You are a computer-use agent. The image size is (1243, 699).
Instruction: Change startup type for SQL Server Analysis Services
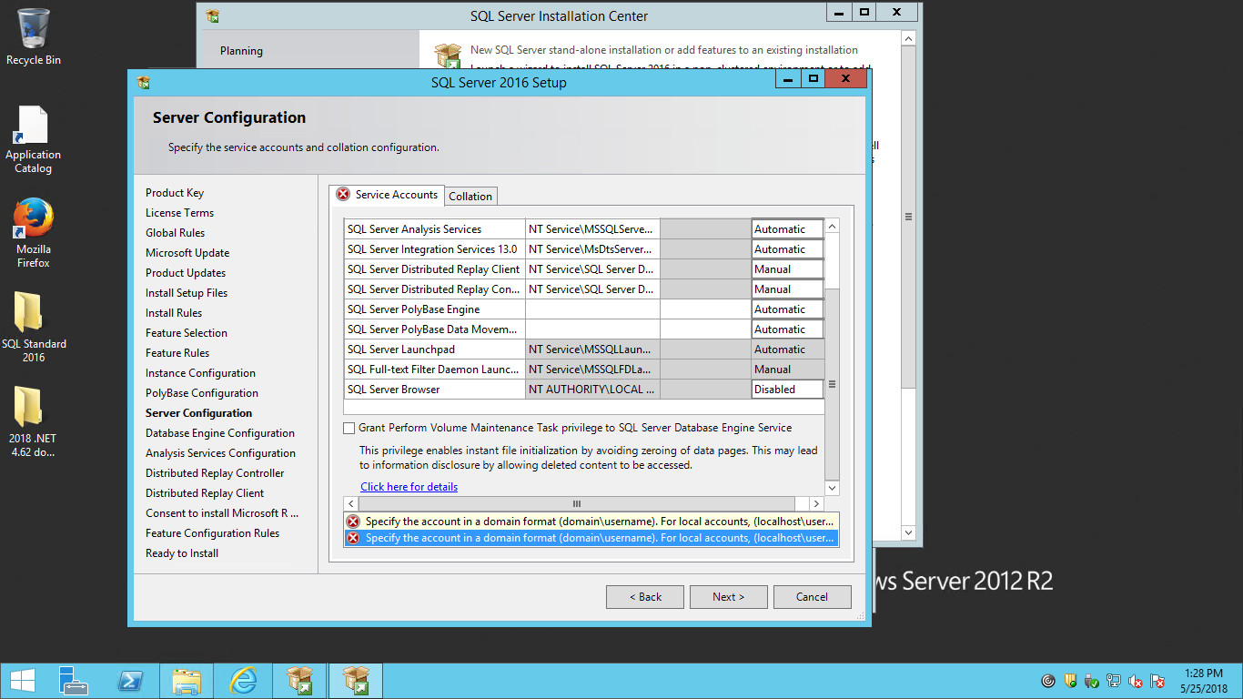[x=787, y=229]
